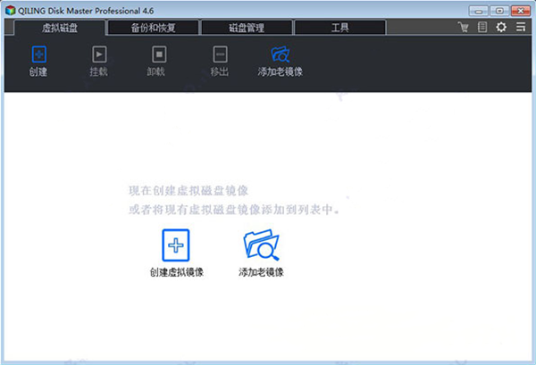Open the 磁盘管理 tab
Image resolution: width=536 pixels, height=365 pixels.
click(247, 28)
